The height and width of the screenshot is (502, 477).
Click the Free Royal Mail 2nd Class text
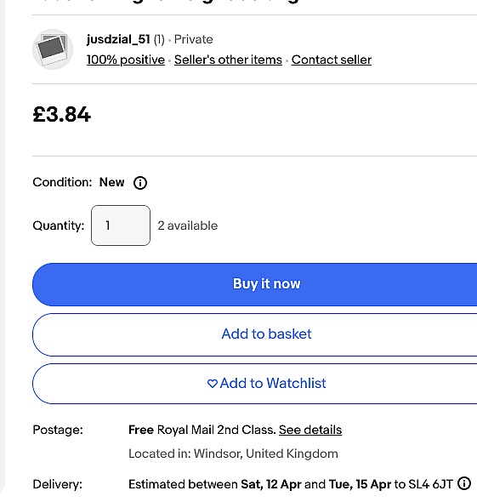(202, 430)
